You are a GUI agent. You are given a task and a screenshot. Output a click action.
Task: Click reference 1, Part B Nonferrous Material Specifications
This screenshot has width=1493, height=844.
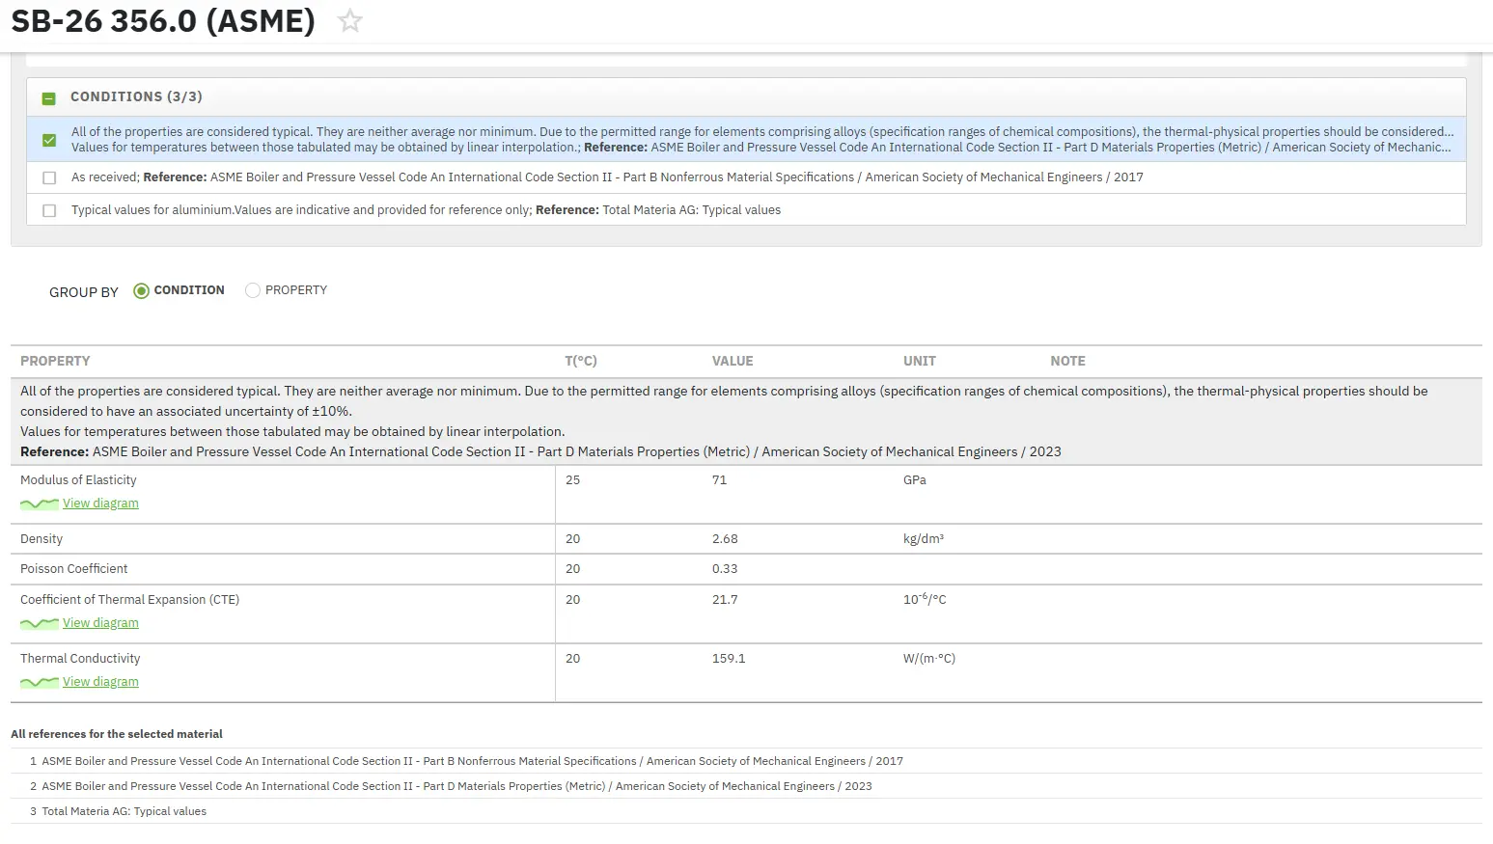click(472, 761)
